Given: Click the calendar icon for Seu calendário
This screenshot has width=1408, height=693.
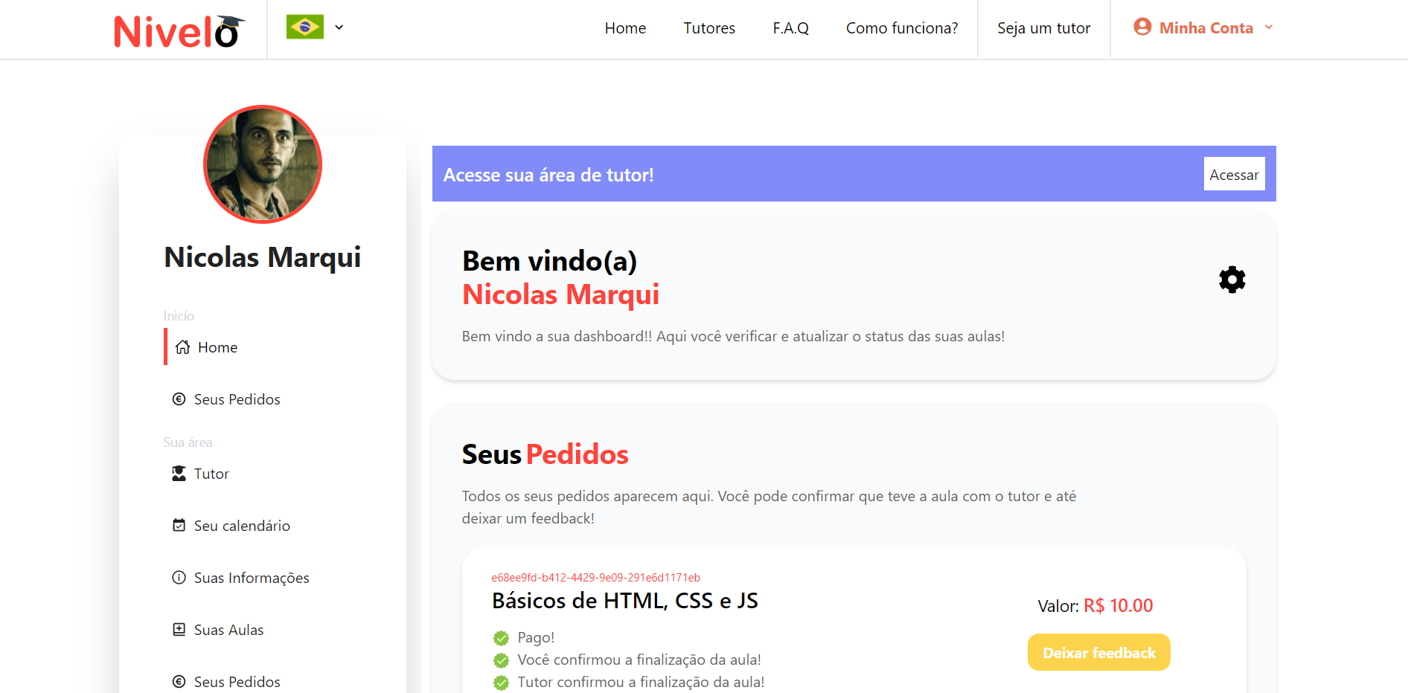Looking at the screenshot, I should pyautogui.click(x=179, y=526).
